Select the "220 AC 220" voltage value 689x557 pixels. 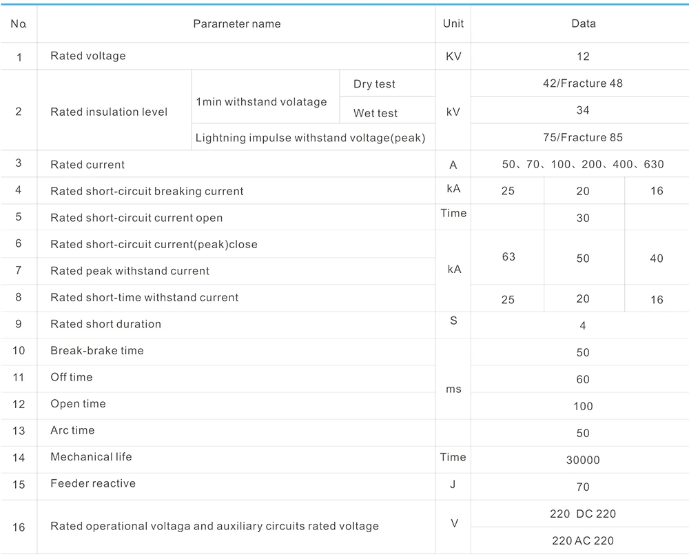pos(583,540)
